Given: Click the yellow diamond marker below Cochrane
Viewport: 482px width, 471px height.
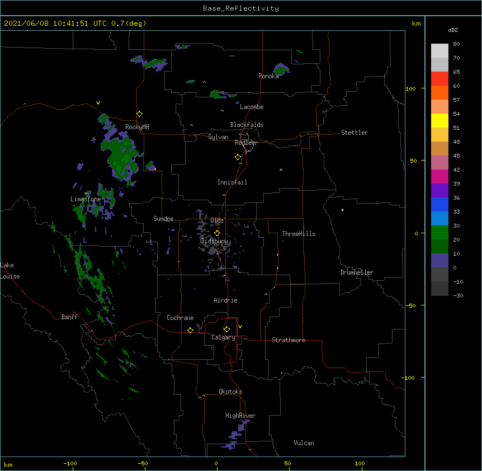Looking at the screenshot, I should click(190, 330).
